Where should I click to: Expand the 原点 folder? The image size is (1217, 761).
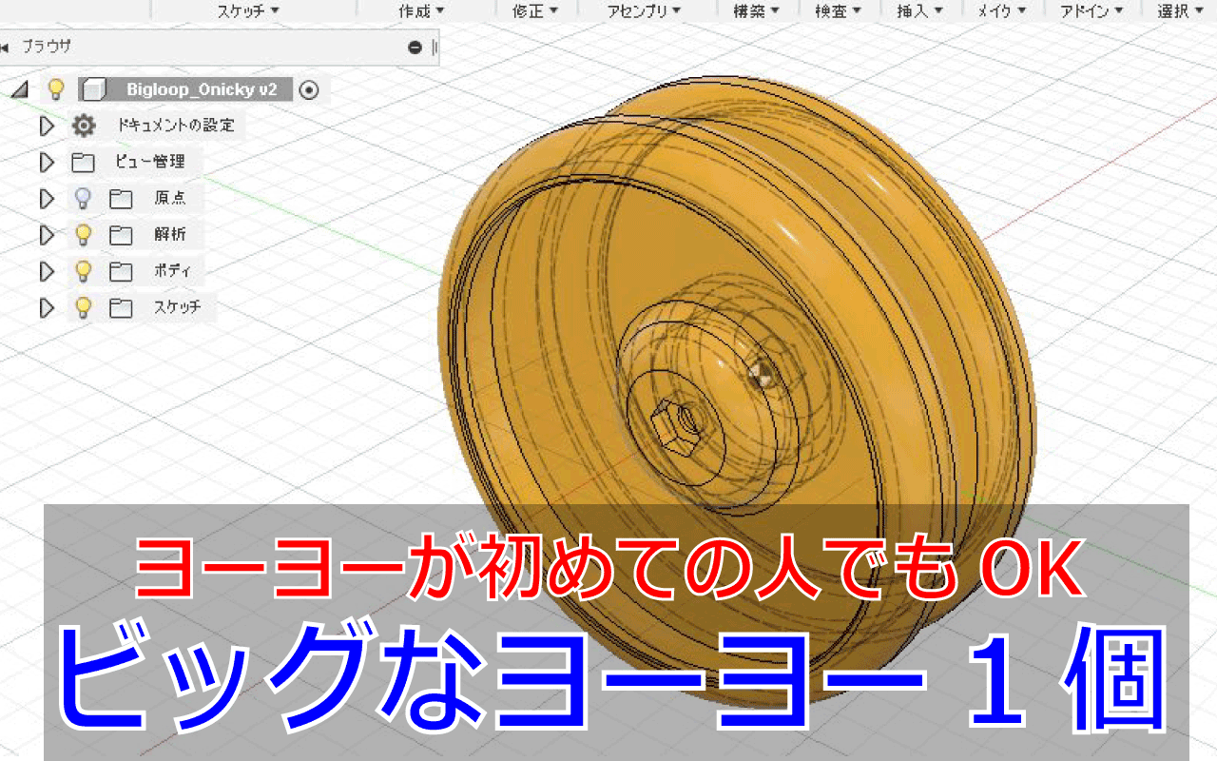[x=47, y=199]
